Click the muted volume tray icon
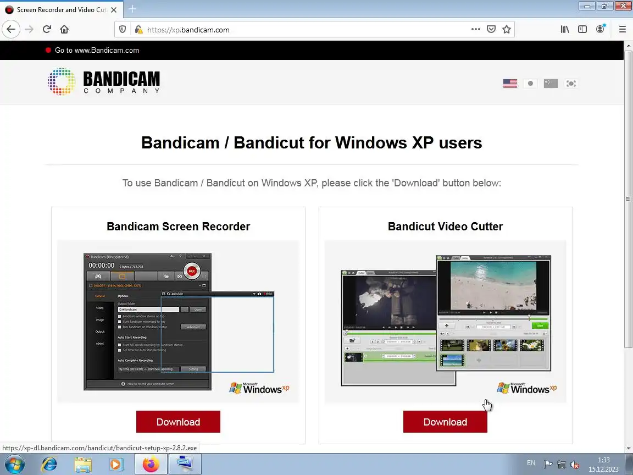This screenshot has width=633, height=475. pyautogui.click(x=575, y=465)
